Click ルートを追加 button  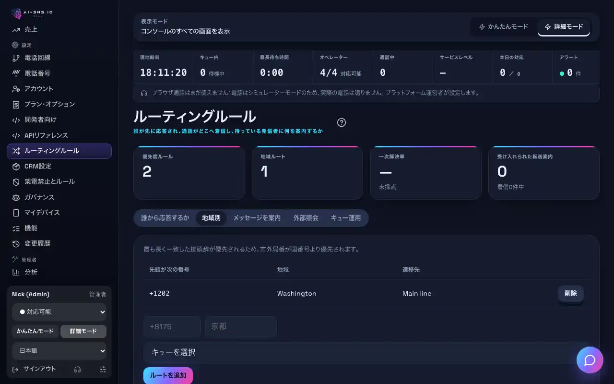(168, 375)
